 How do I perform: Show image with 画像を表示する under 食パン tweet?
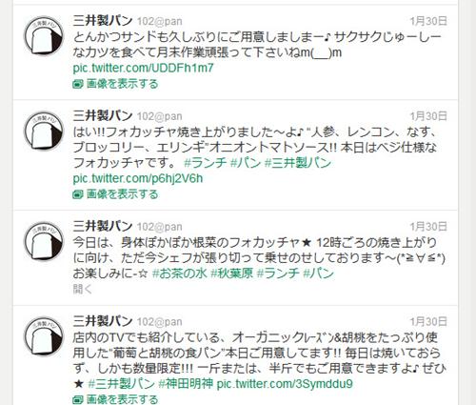(x=122, y=399)
